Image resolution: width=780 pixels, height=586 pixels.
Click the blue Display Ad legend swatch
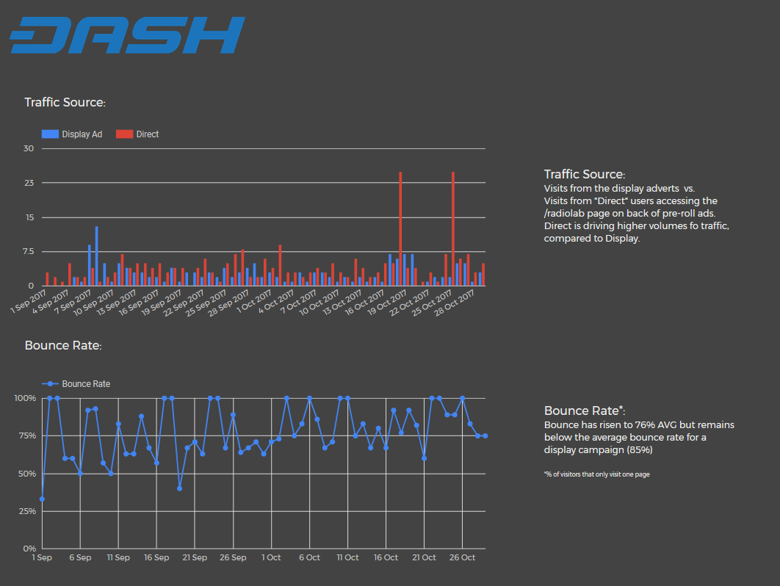point(50,134)
